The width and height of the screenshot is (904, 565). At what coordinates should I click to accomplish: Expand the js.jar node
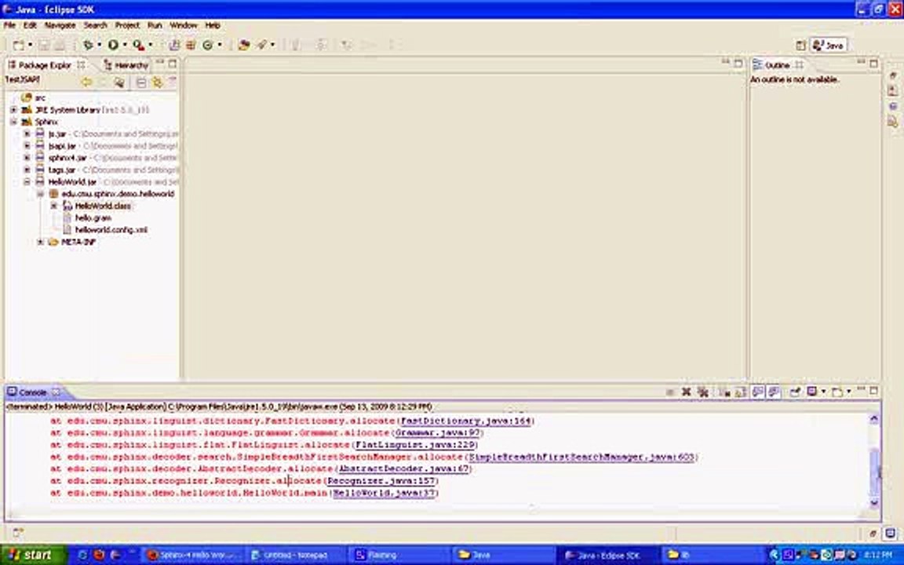click(27, 133)
